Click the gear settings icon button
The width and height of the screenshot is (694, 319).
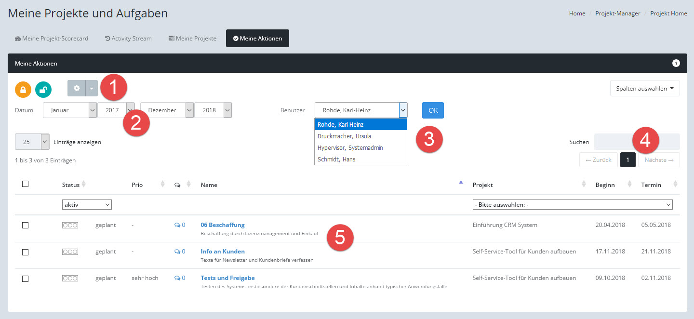[x=76, y=89]
